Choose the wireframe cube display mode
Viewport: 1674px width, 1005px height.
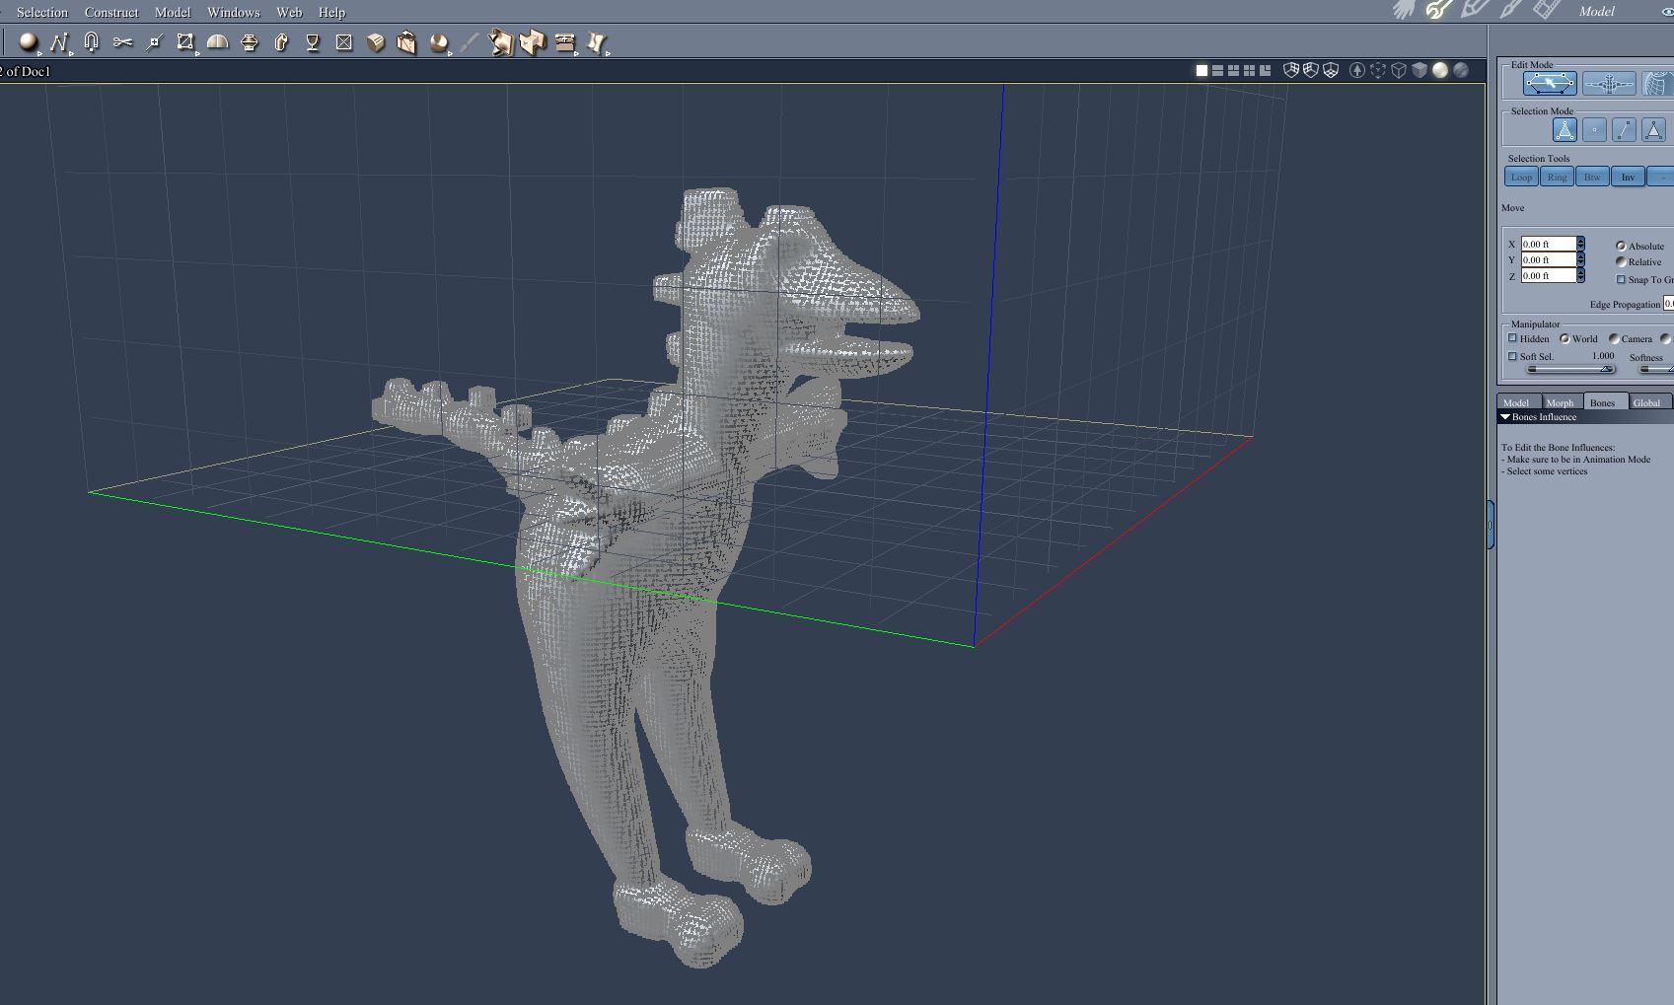(1399, 70)
